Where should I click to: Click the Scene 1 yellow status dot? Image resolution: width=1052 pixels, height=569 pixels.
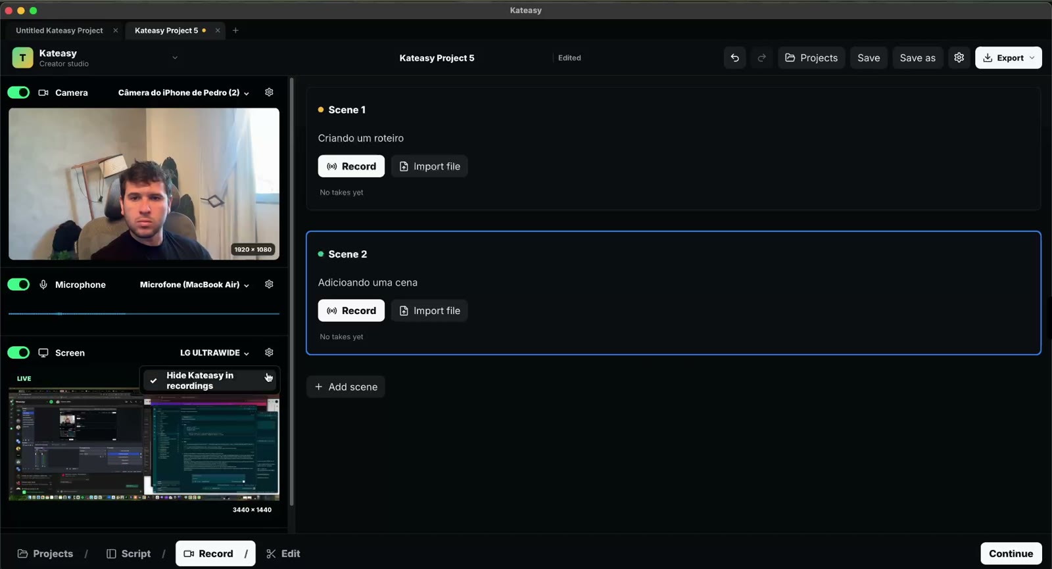[x=321, y=110]
